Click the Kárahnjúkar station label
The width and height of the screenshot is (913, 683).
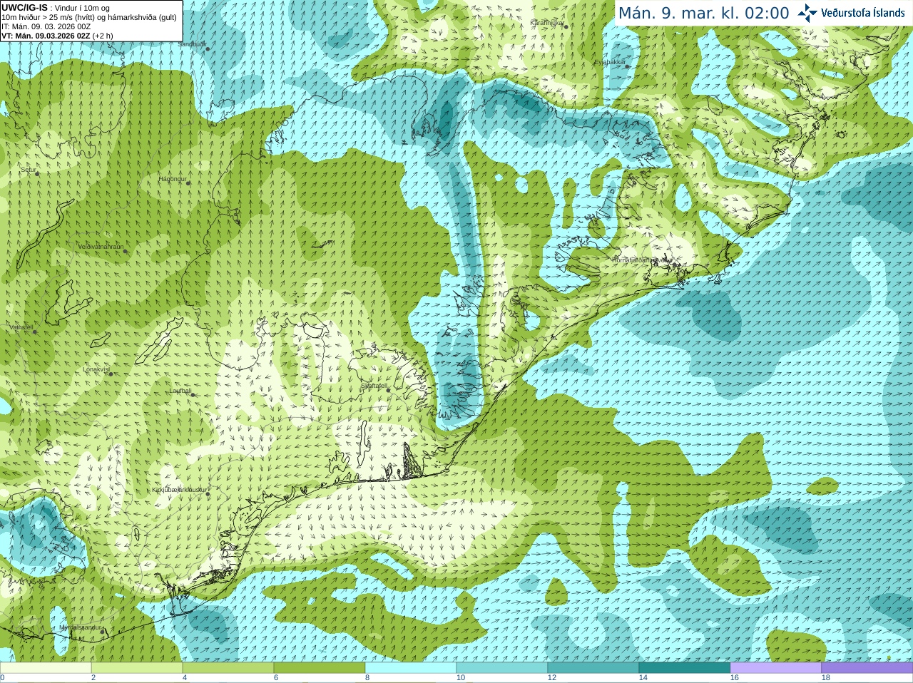click(x=547, y=23)
